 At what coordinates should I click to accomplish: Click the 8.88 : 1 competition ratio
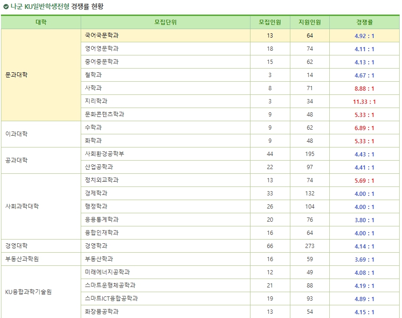(x=364, y=89)
